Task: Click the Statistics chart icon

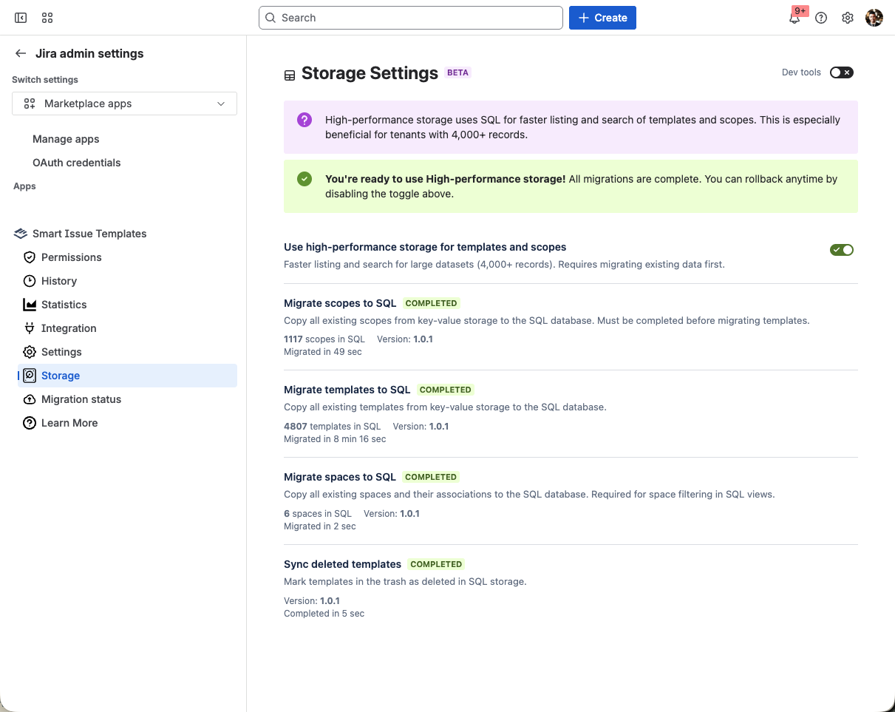Action: (30, 305)
